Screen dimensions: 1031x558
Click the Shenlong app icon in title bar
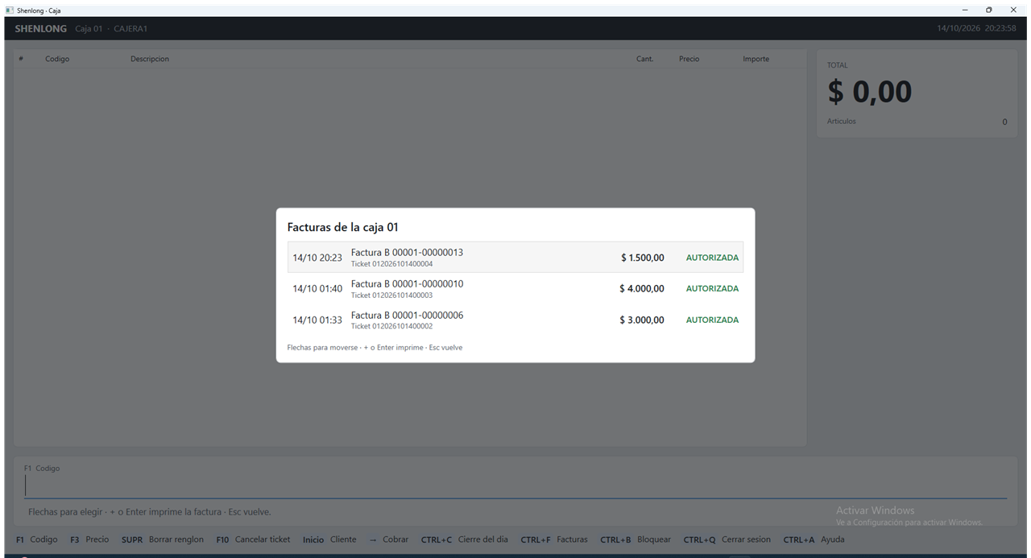tap(10, 10)
